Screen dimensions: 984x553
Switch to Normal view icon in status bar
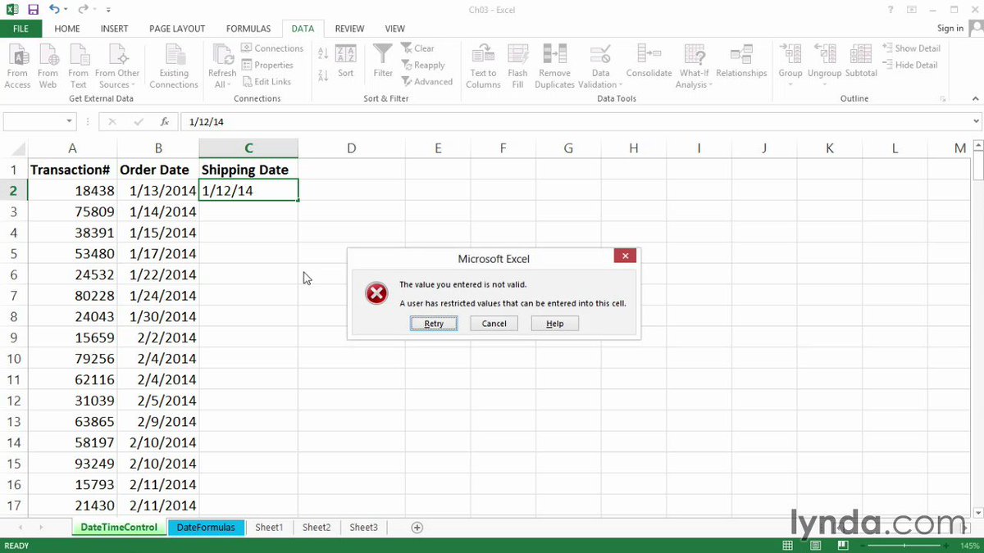787,546
